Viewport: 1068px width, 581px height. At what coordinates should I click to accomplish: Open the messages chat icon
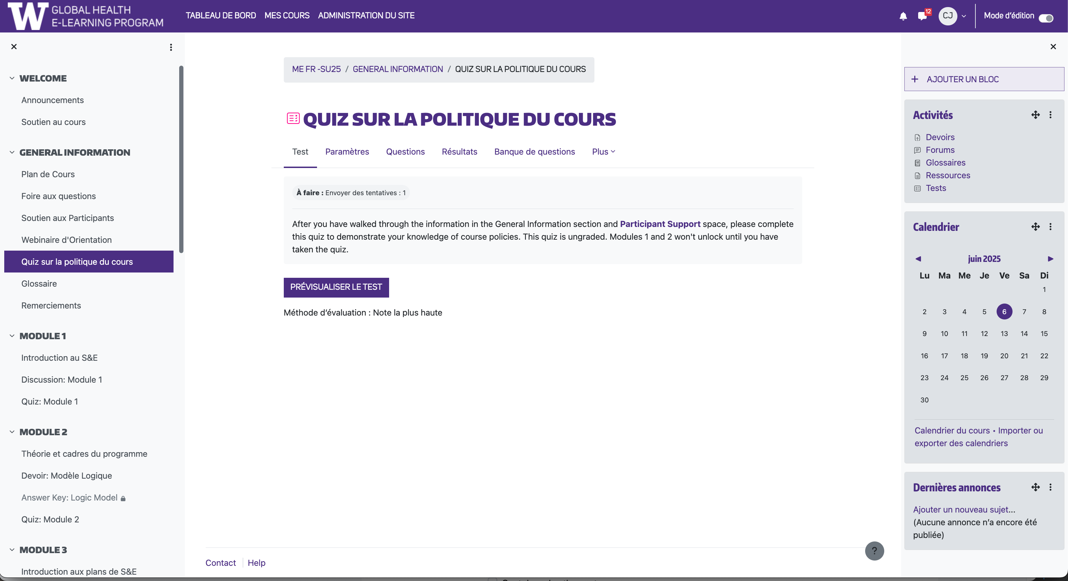tap(922, 16)
